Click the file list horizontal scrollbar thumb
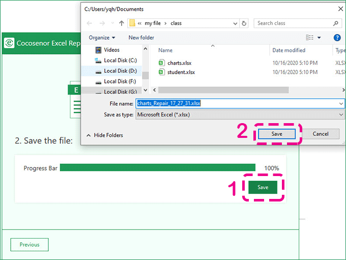This screenshot has width=346, height=260. tap(223, 90)
